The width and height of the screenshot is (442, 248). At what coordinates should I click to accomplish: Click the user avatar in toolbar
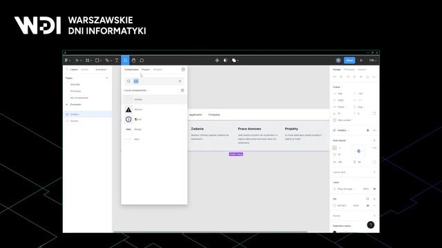(x=338, y=61)
